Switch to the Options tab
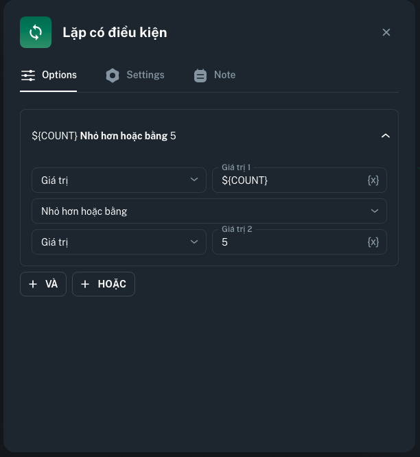Screen dimensions: 420x457 pyautogui.click(x=49, y=75)
